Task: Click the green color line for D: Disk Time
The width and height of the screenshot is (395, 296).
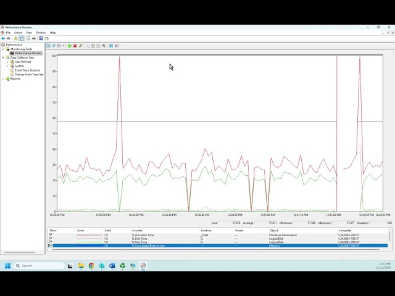Action: pos(89,242)
